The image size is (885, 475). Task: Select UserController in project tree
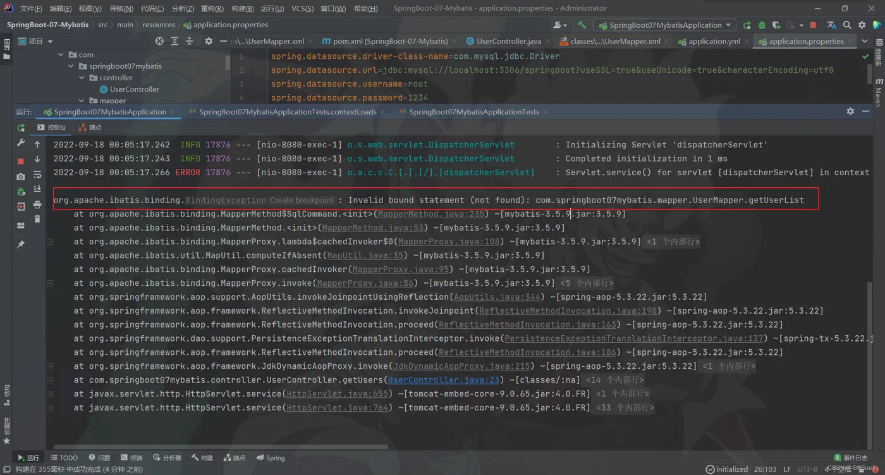(134, 89)
